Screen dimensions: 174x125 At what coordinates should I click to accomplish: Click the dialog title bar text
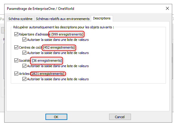tap(40, 9)
